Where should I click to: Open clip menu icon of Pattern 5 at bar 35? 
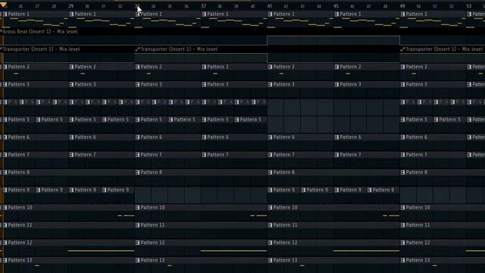point(171,120)
